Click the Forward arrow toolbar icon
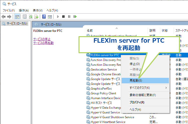 [x=9, y=17]
